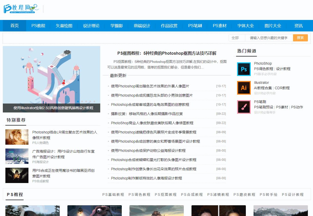
Task: Switch to the PS教程 navigation tab
Action: [38, 26]
